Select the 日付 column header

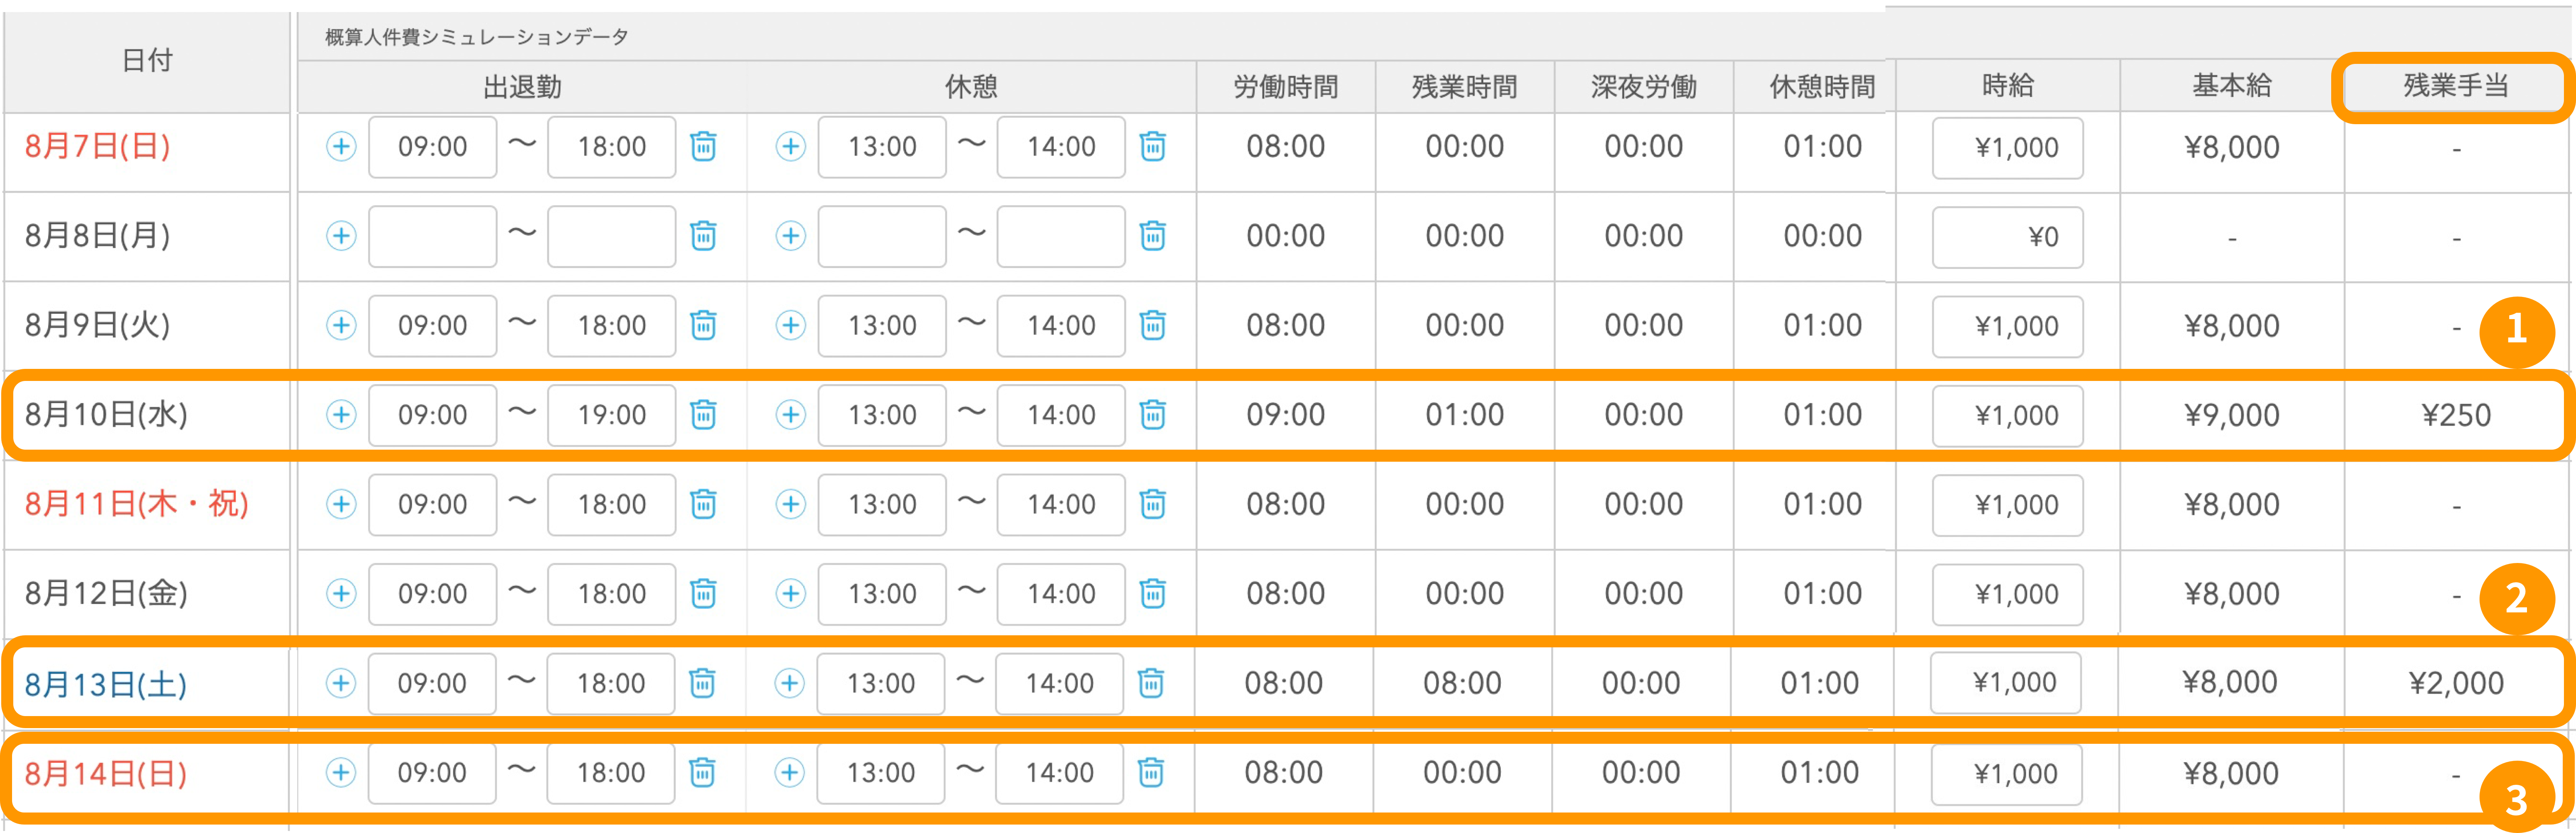(147, 61)
